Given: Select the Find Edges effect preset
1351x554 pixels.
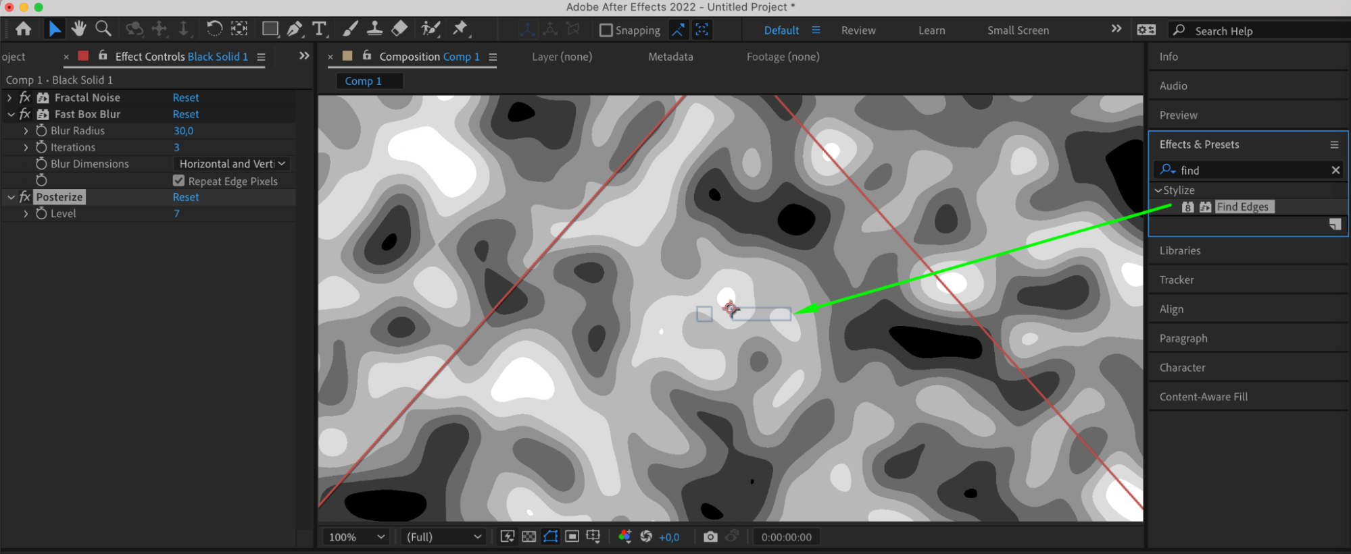Looking at the screenshot, I should tap(1242, 207).
